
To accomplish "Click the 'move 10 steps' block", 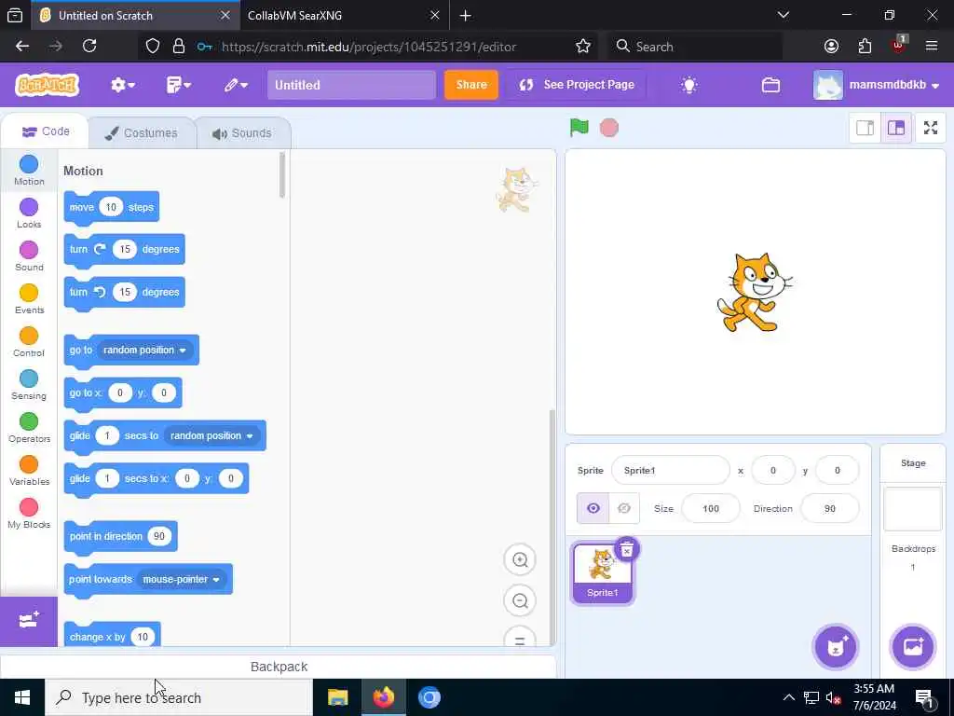I will click(112, 208).
